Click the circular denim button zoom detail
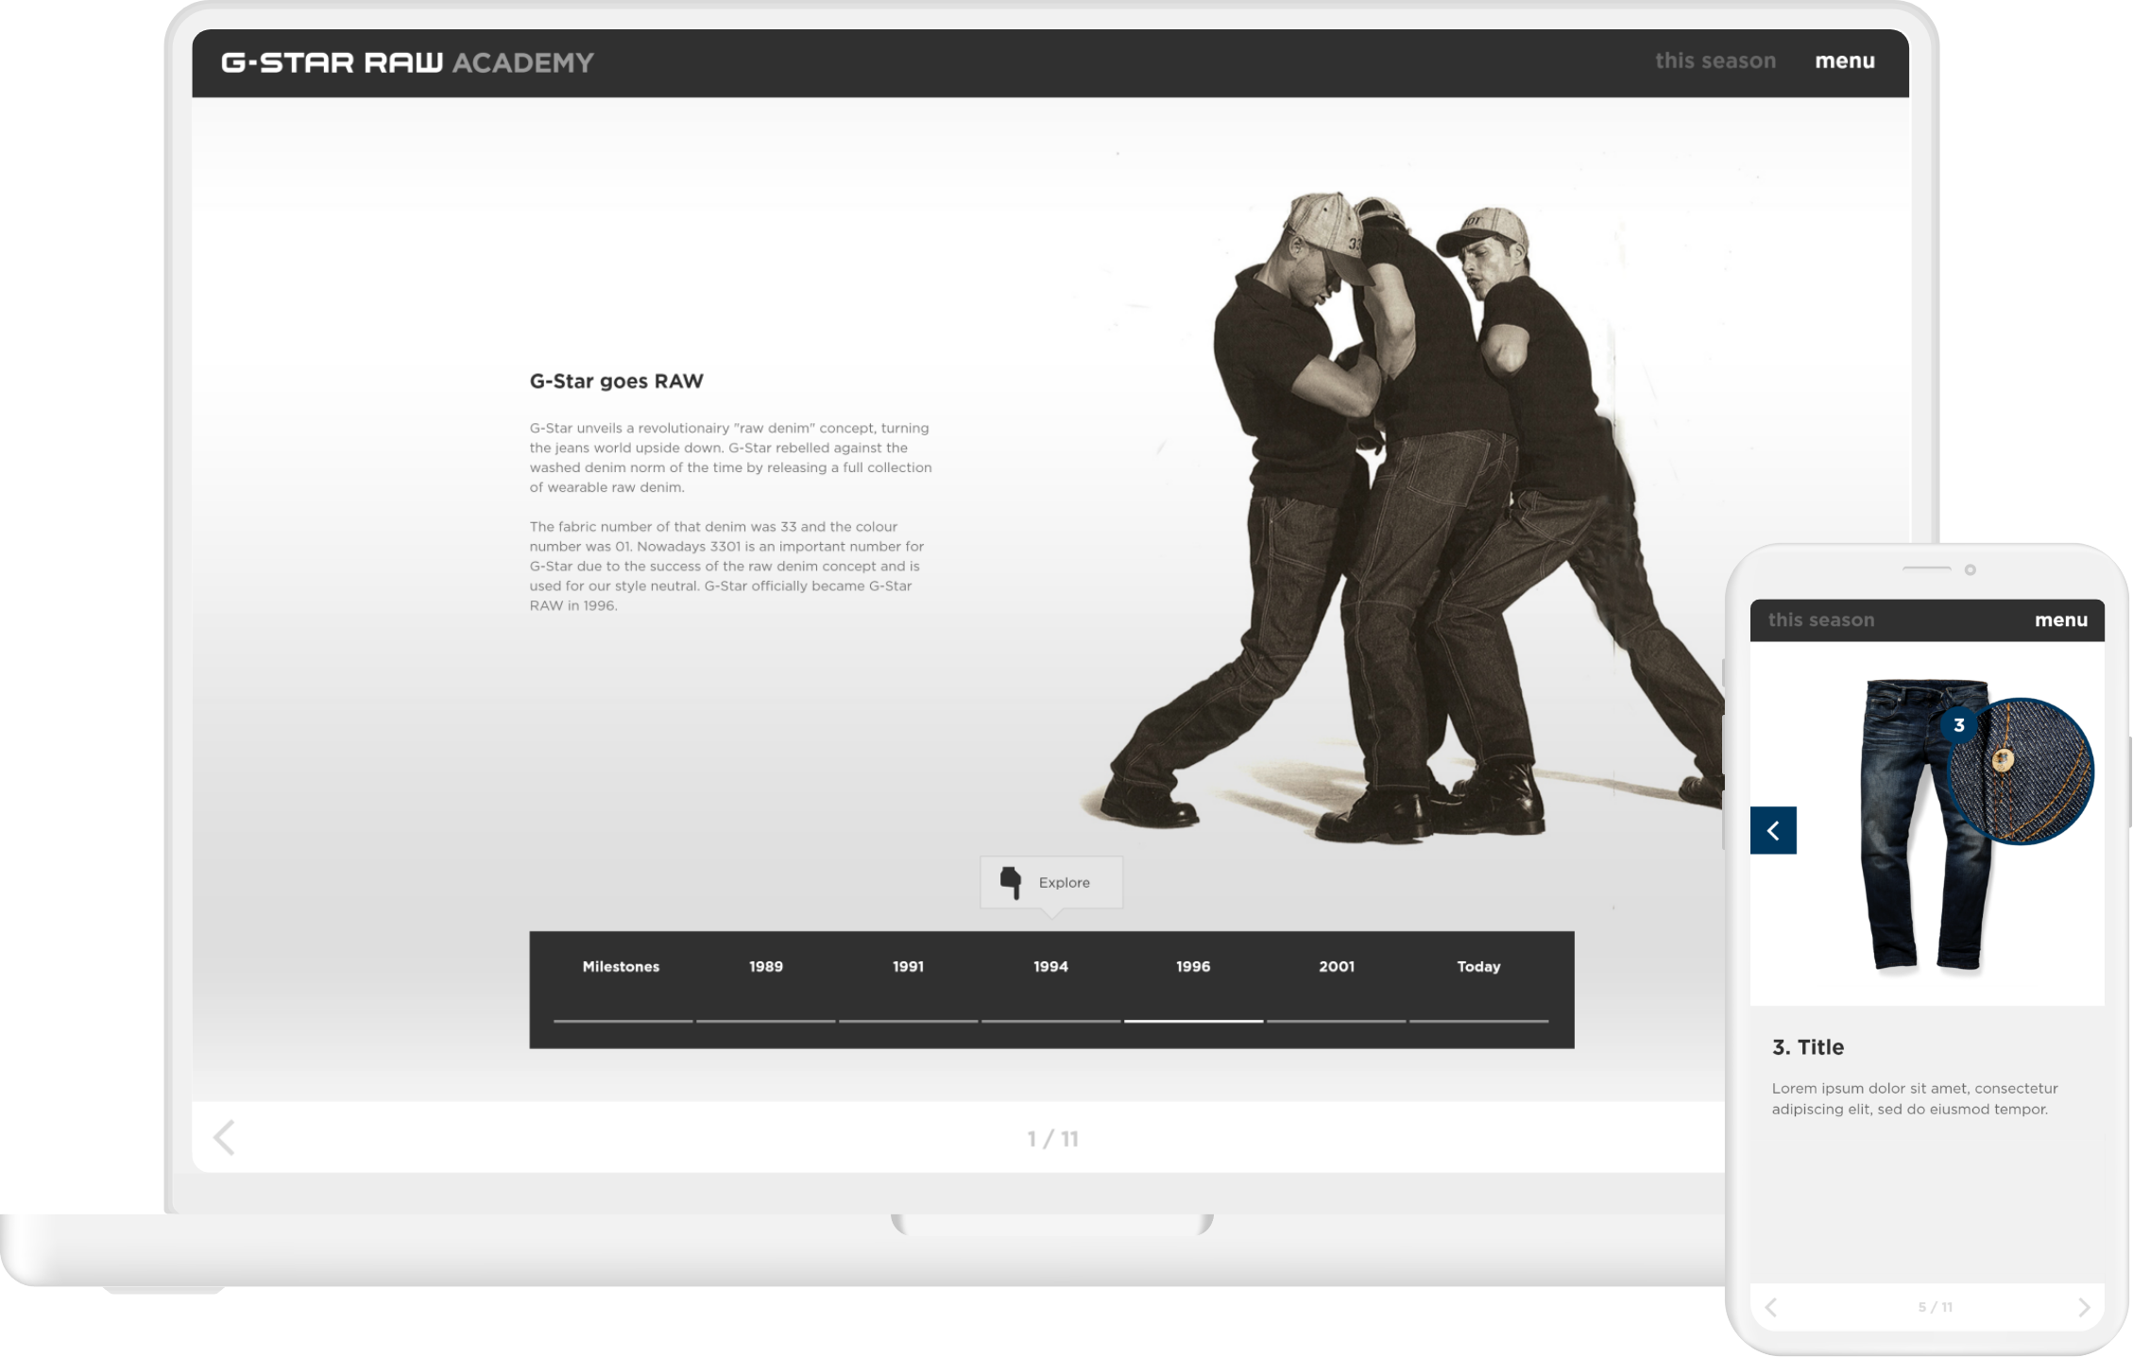The width and height of the screenshot is (2133, 1357). point(2021,772)
